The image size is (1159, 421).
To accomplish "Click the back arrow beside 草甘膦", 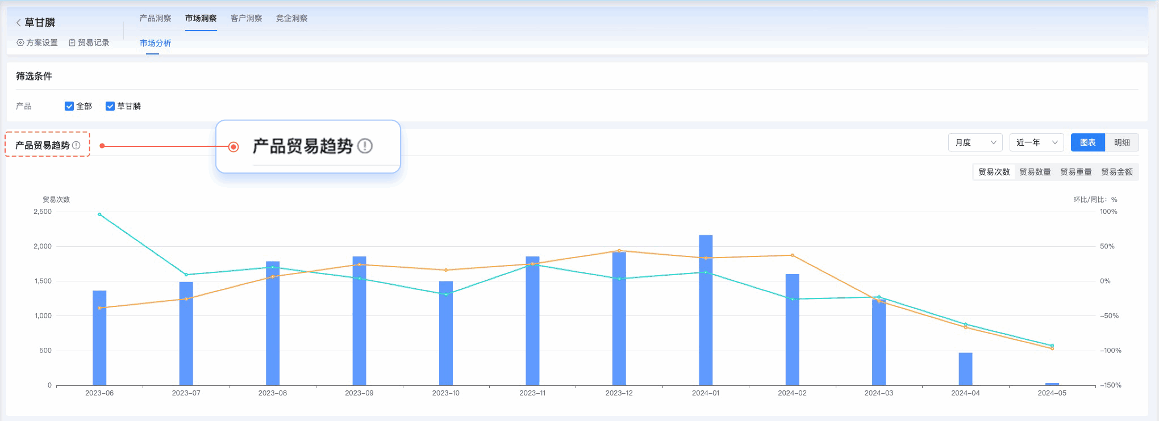I will (19, 23).
